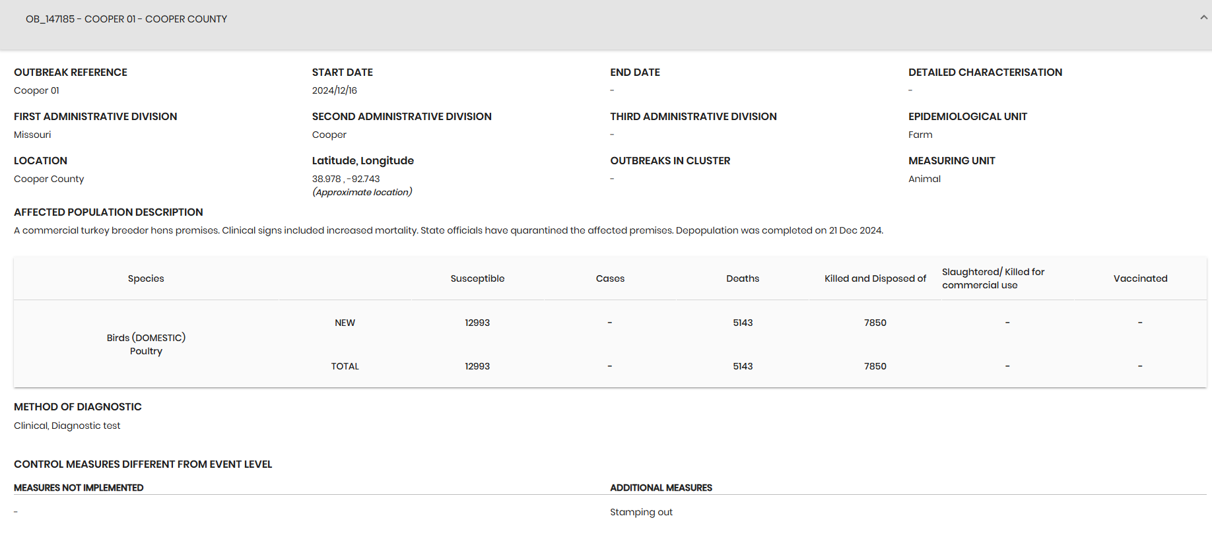
Task: Click the Cases column header
Action: 610,278
